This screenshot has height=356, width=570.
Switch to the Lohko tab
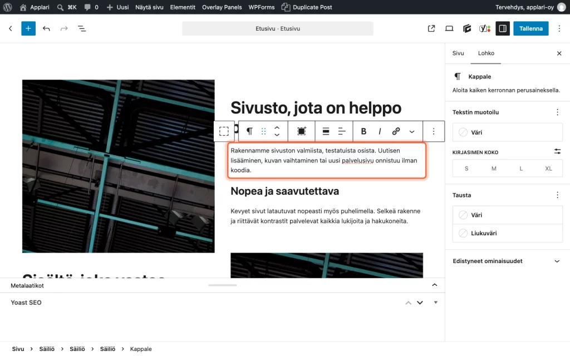point(486,53)
